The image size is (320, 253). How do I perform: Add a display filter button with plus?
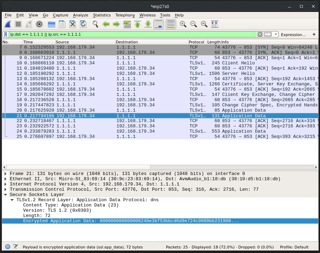pos(314,34)
